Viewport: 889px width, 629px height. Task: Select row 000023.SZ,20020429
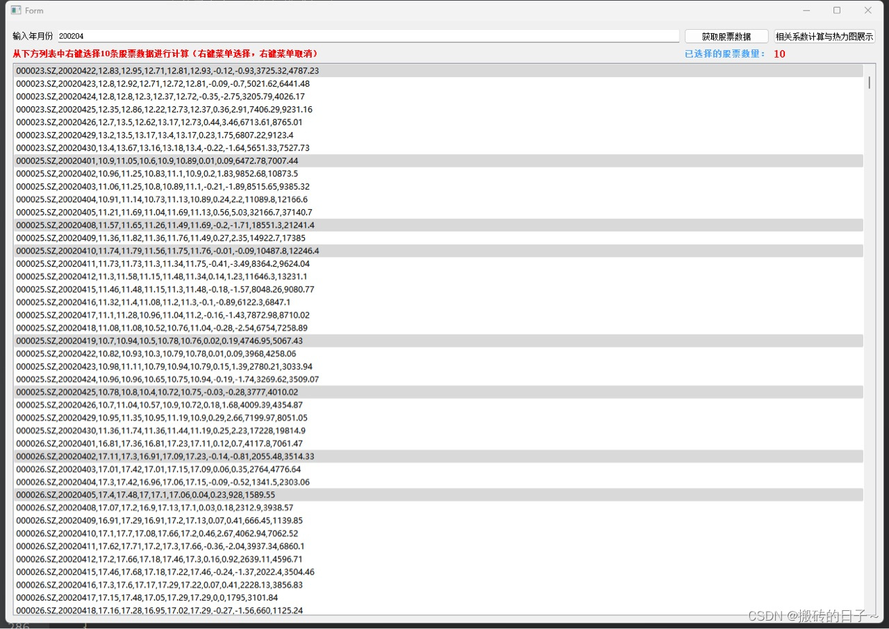(438, 135)
